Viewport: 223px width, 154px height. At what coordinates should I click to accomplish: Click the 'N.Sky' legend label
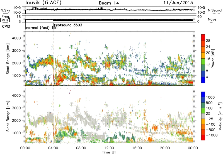tap(5, 10)
